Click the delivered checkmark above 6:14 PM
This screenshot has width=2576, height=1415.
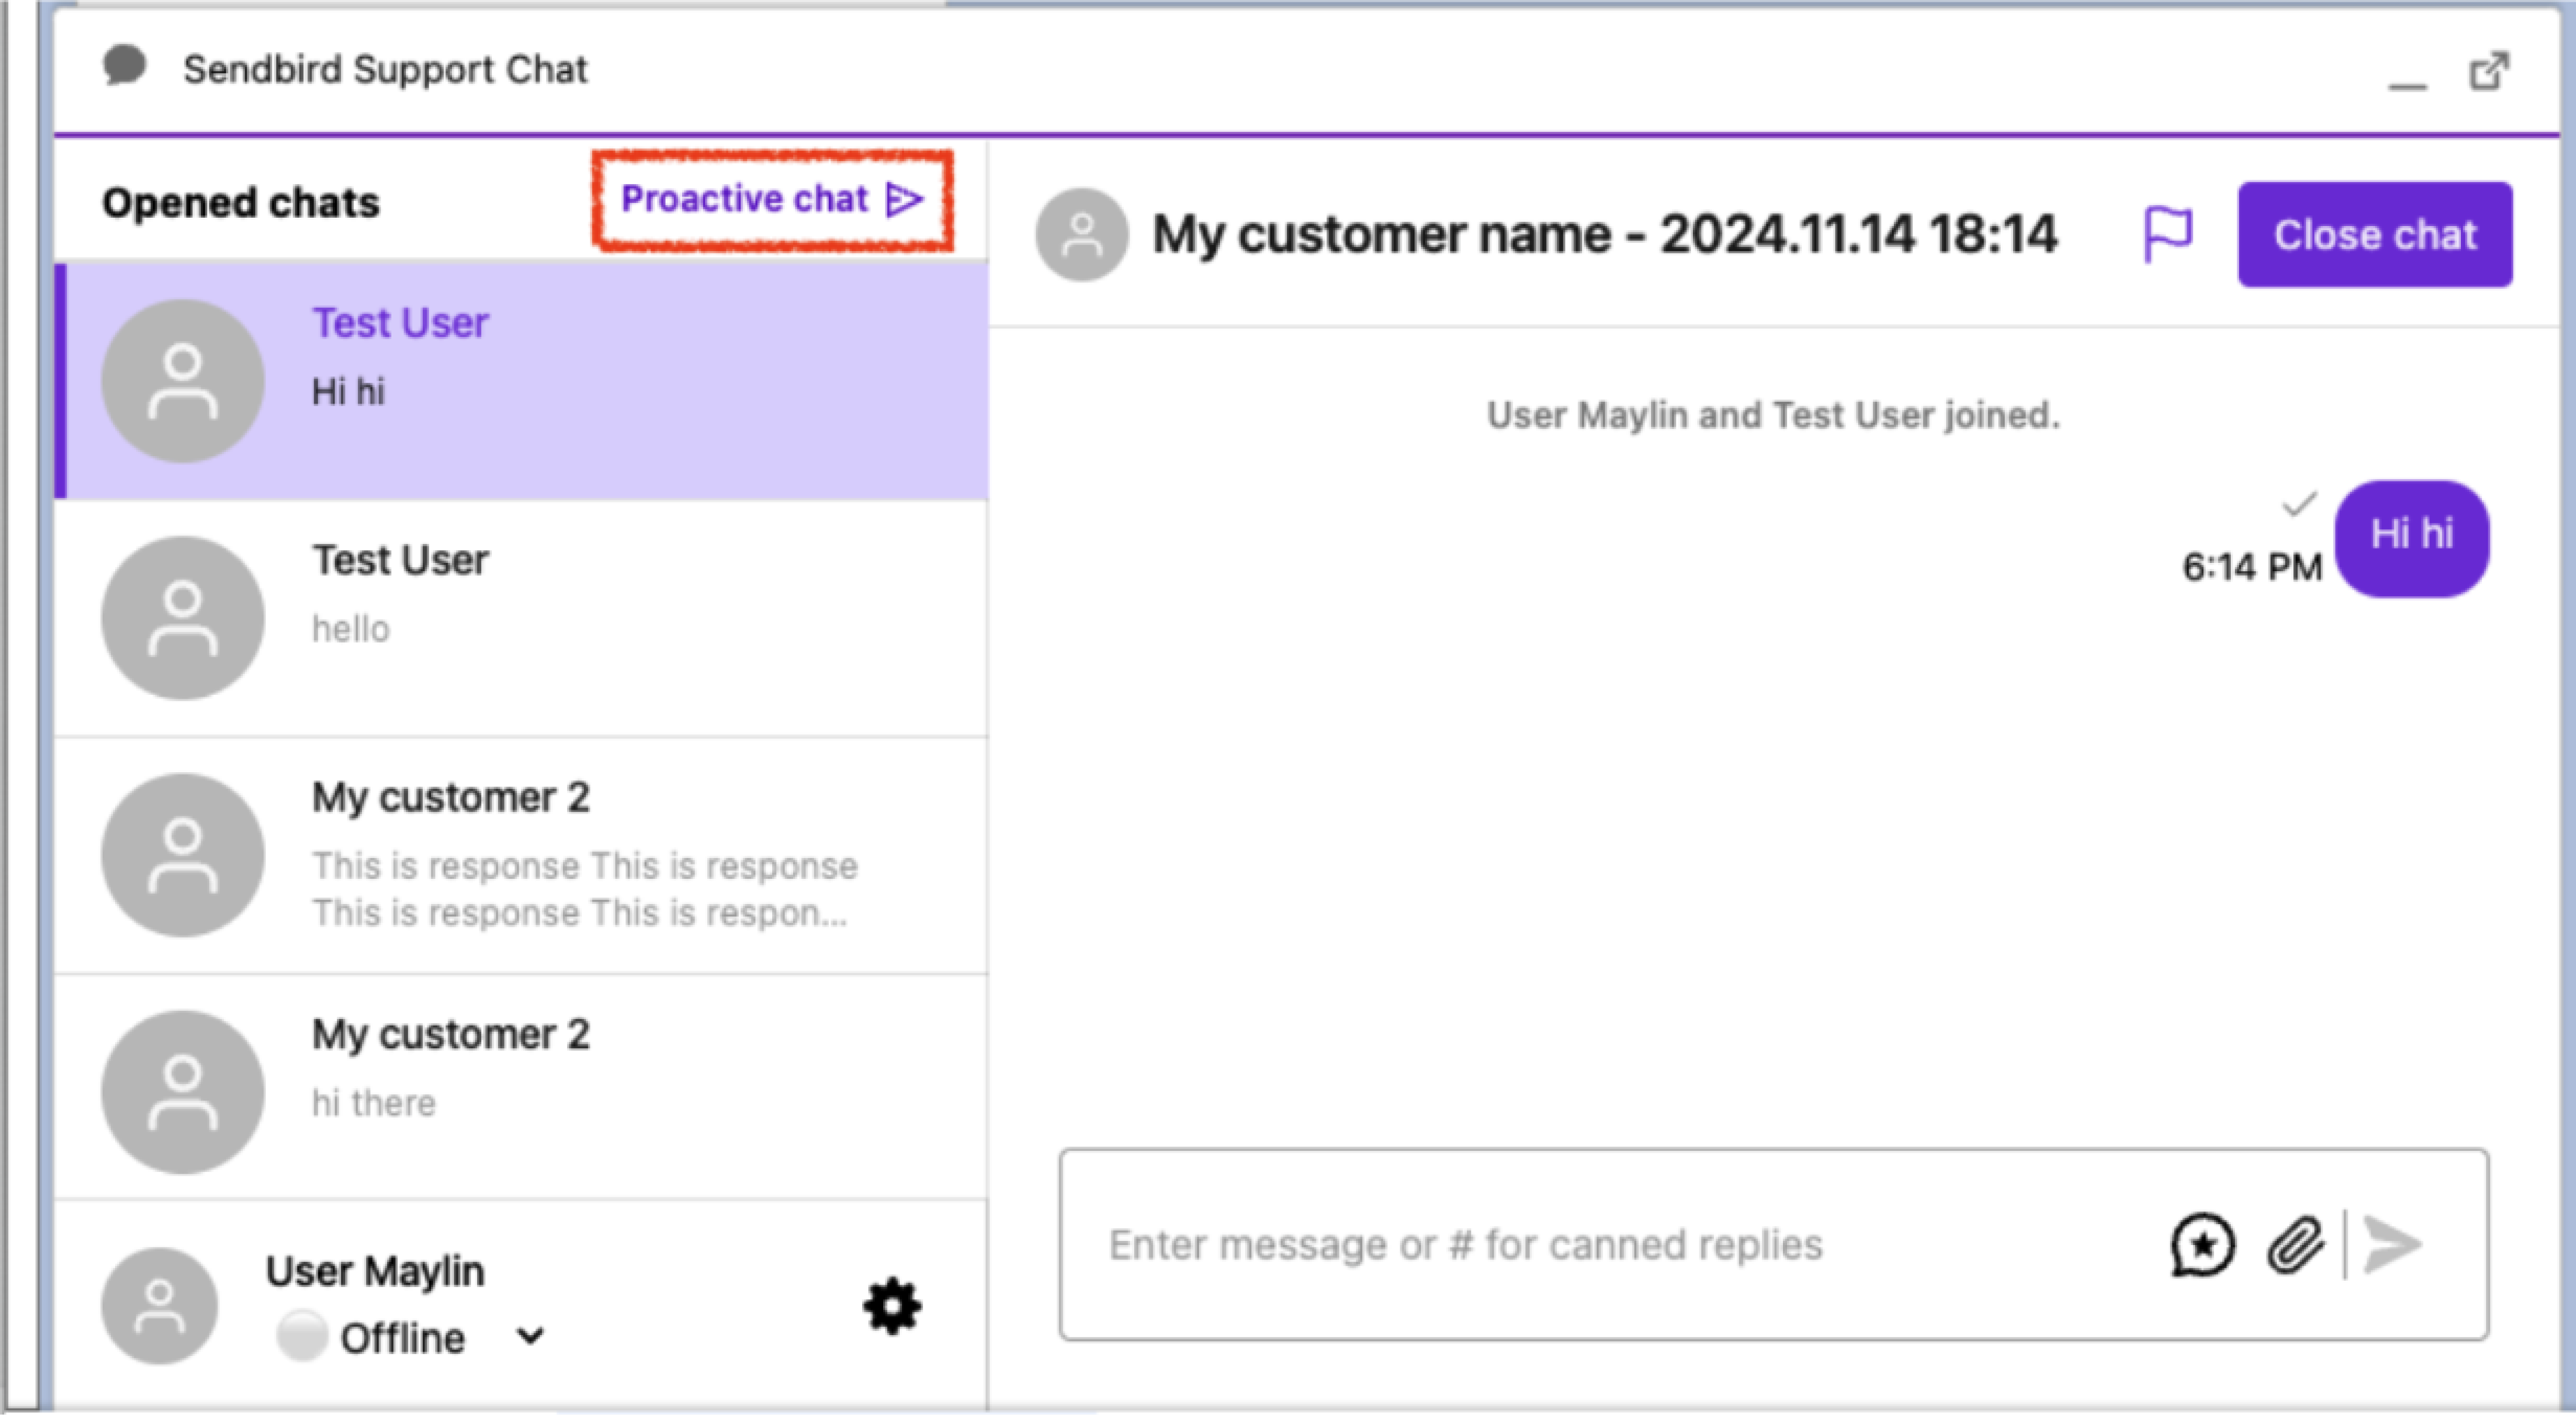[x=2299, y=504]
